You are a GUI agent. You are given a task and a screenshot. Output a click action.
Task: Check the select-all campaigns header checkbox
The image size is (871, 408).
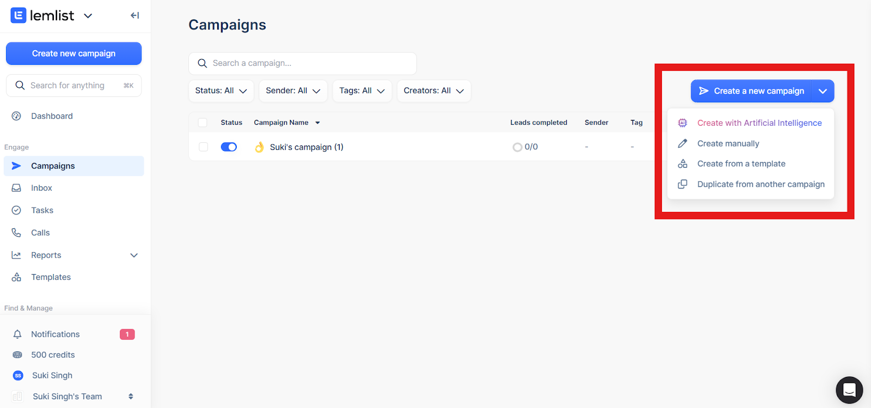point(203,123)
